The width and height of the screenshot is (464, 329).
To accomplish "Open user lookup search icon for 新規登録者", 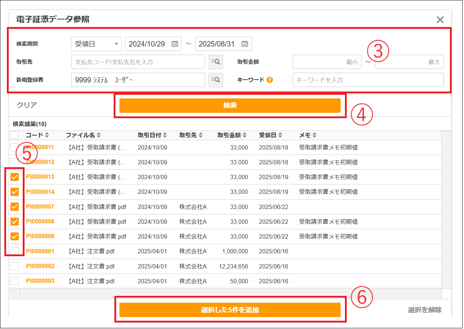I will pyautogui.click(x=216, y=80).
